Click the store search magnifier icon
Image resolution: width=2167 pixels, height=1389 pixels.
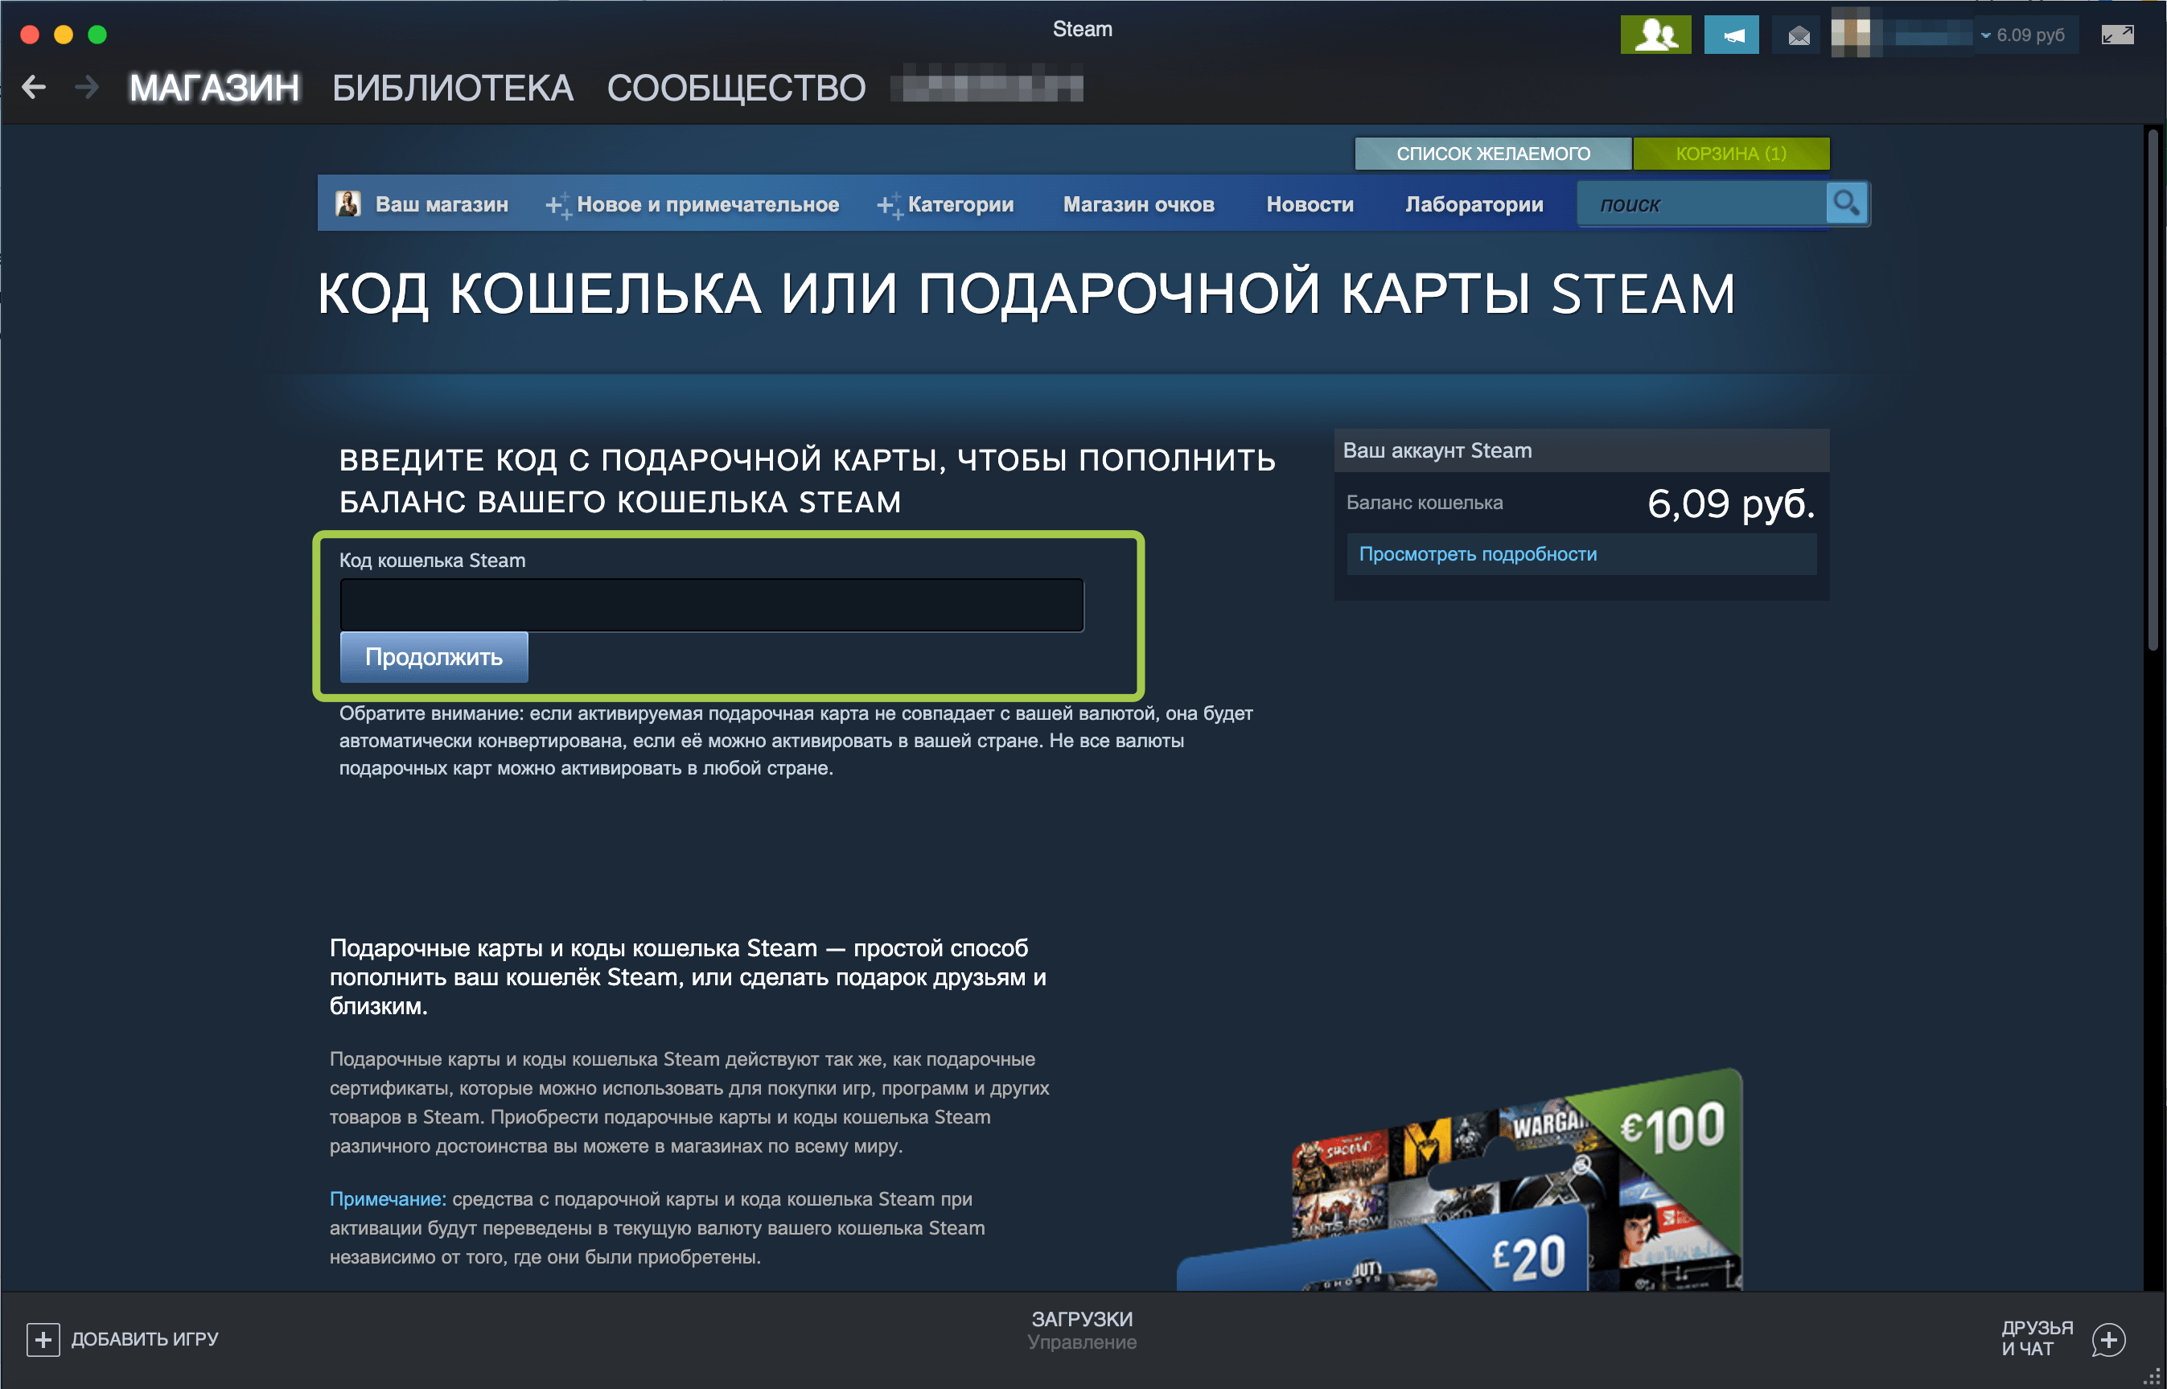pyautogui.click(x=1845, y=203)
